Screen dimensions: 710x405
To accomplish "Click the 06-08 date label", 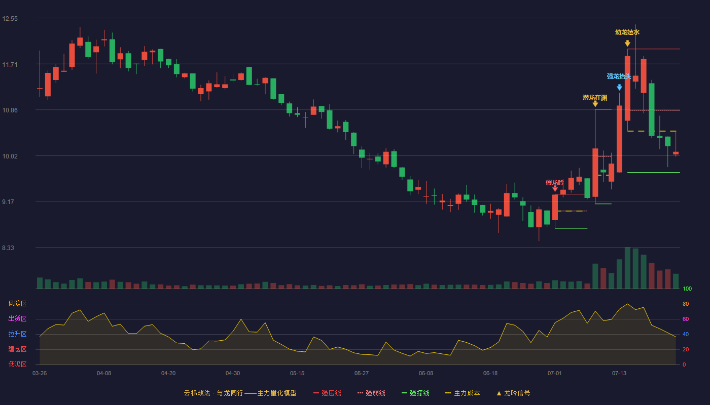I will (x=426, y=373).
